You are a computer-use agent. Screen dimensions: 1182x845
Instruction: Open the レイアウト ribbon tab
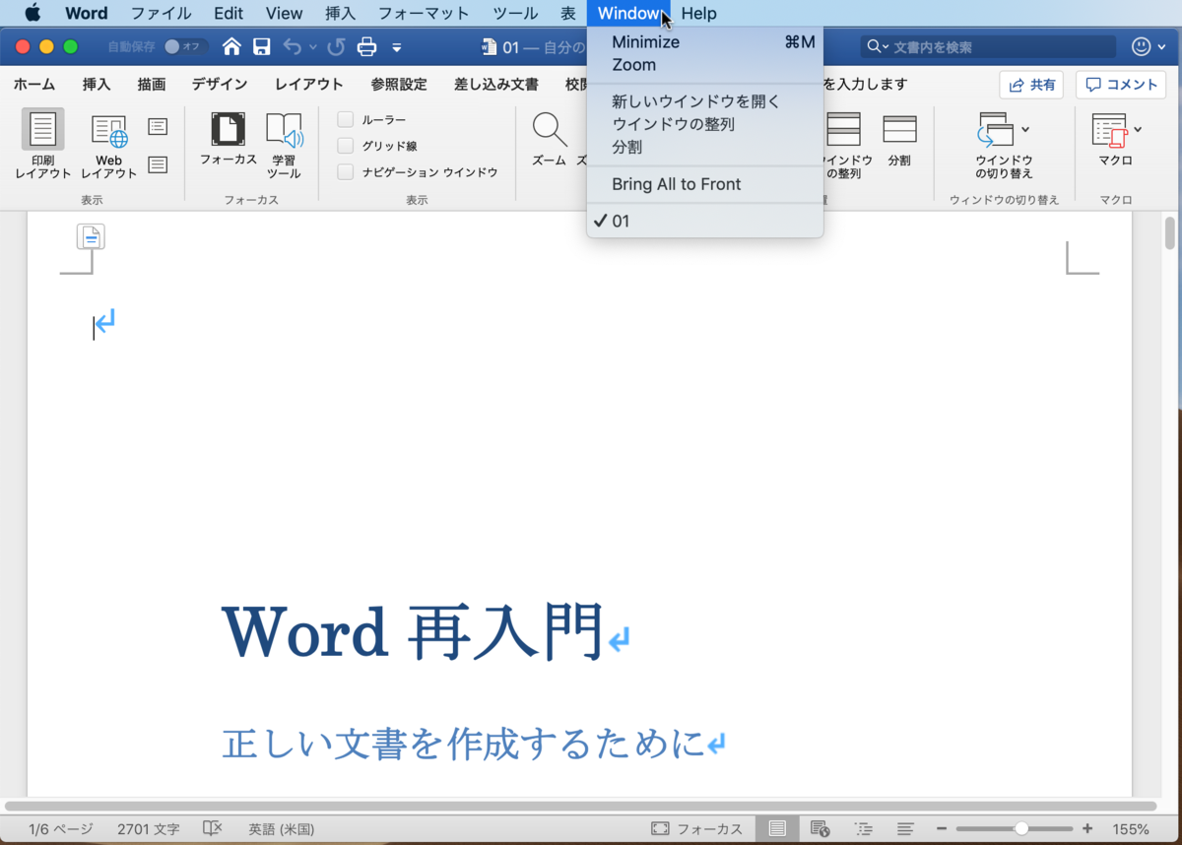coord(309,85)
